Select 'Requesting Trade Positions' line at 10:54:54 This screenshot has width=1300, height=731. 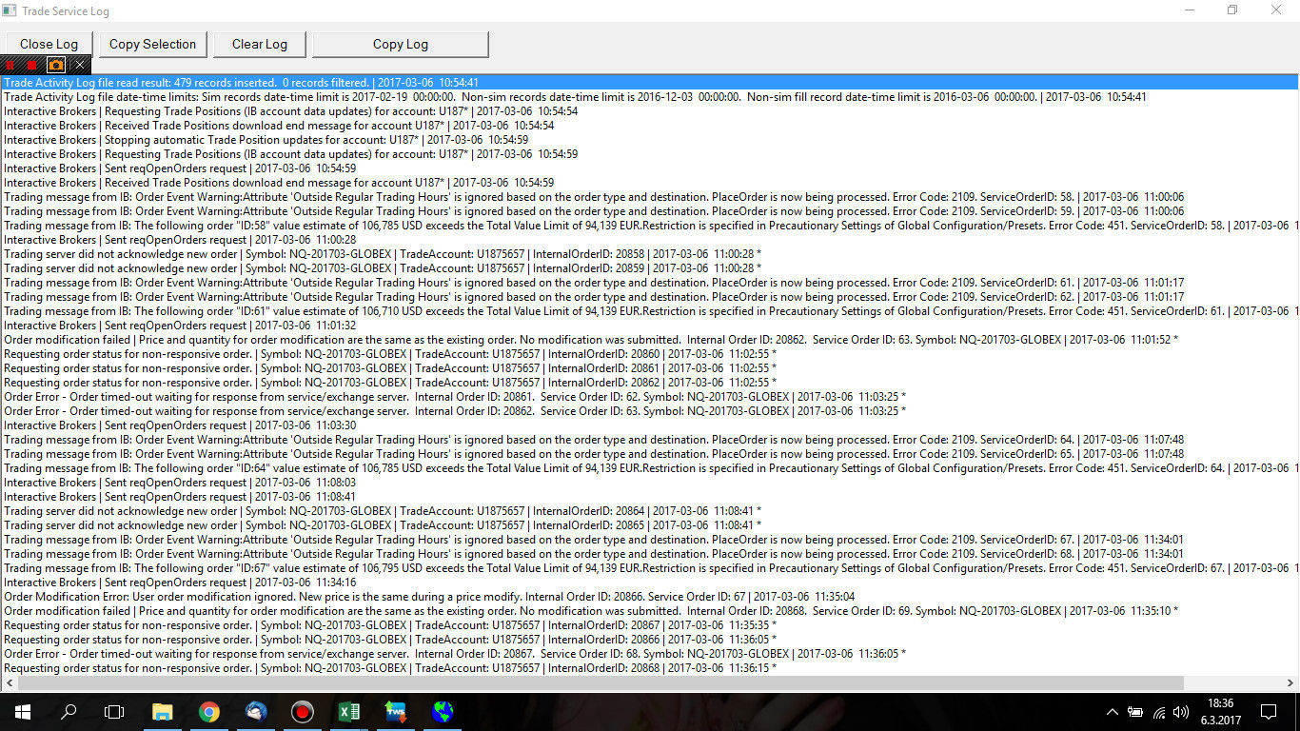coord(650,111)
